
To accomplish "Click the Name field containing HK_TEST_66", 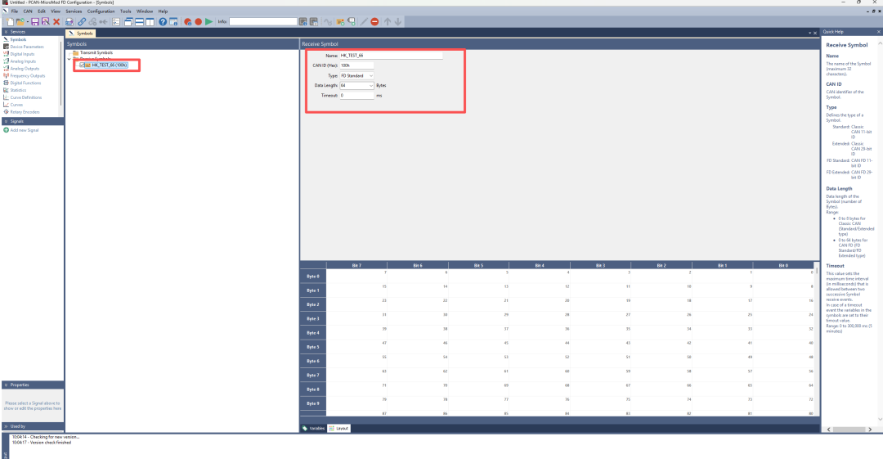I will tap(390, 56).
